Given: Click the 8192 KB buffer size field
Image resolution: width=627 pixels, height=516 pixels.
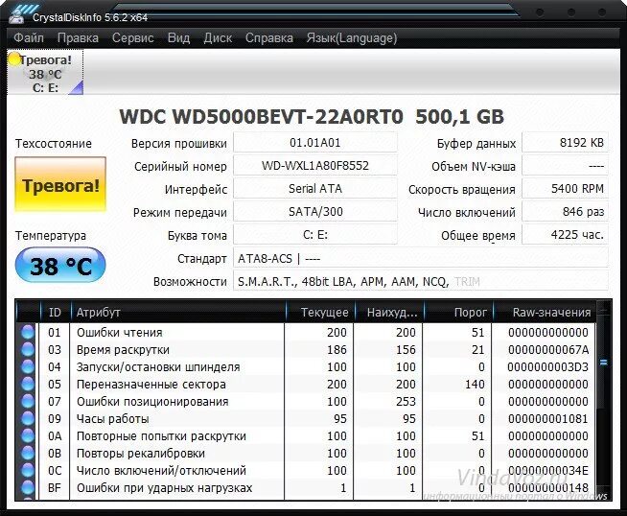Looking at the screenshot, I should coord(565,143).
